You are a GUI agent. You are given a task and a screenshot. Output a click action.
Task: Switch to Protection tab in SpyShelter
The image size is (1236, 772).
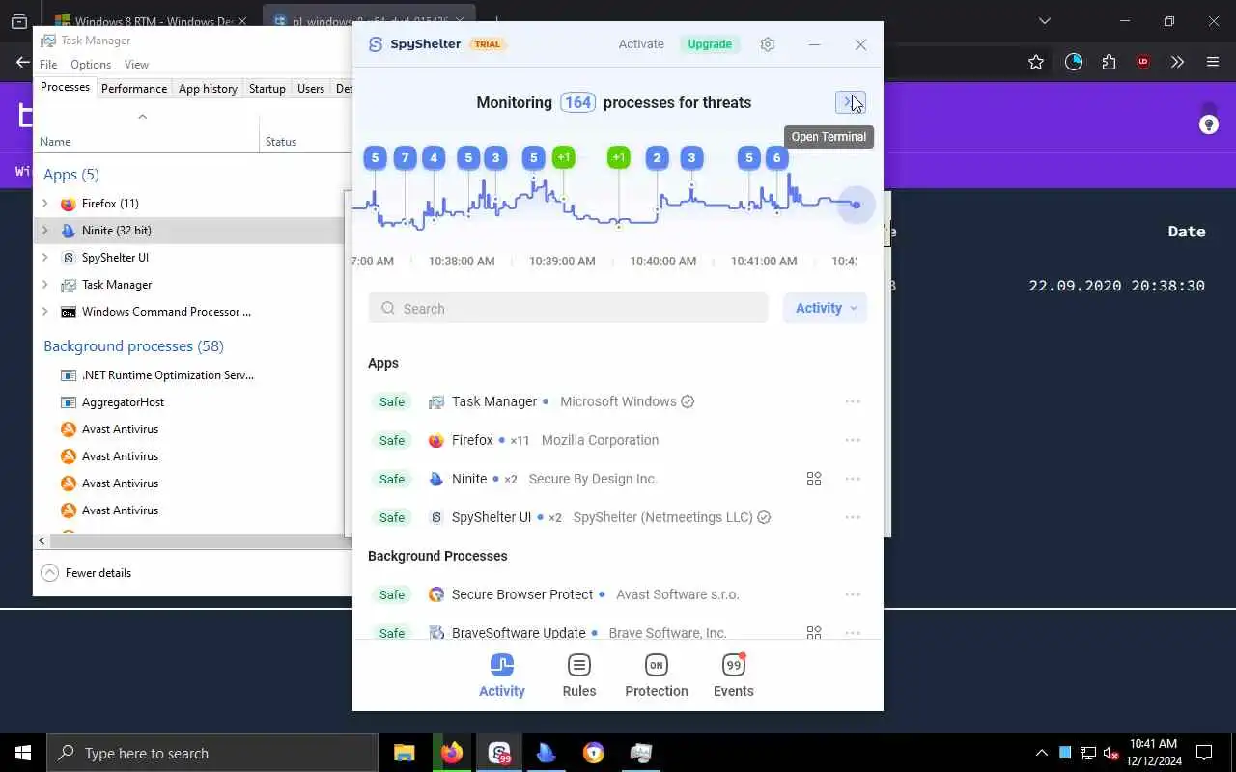(x=657, y=675)
